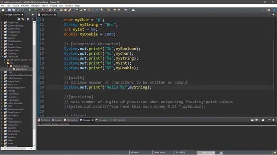Switch to the Declaration tab
Viewport: 277px width, 155px height.
tap(71, 120)
